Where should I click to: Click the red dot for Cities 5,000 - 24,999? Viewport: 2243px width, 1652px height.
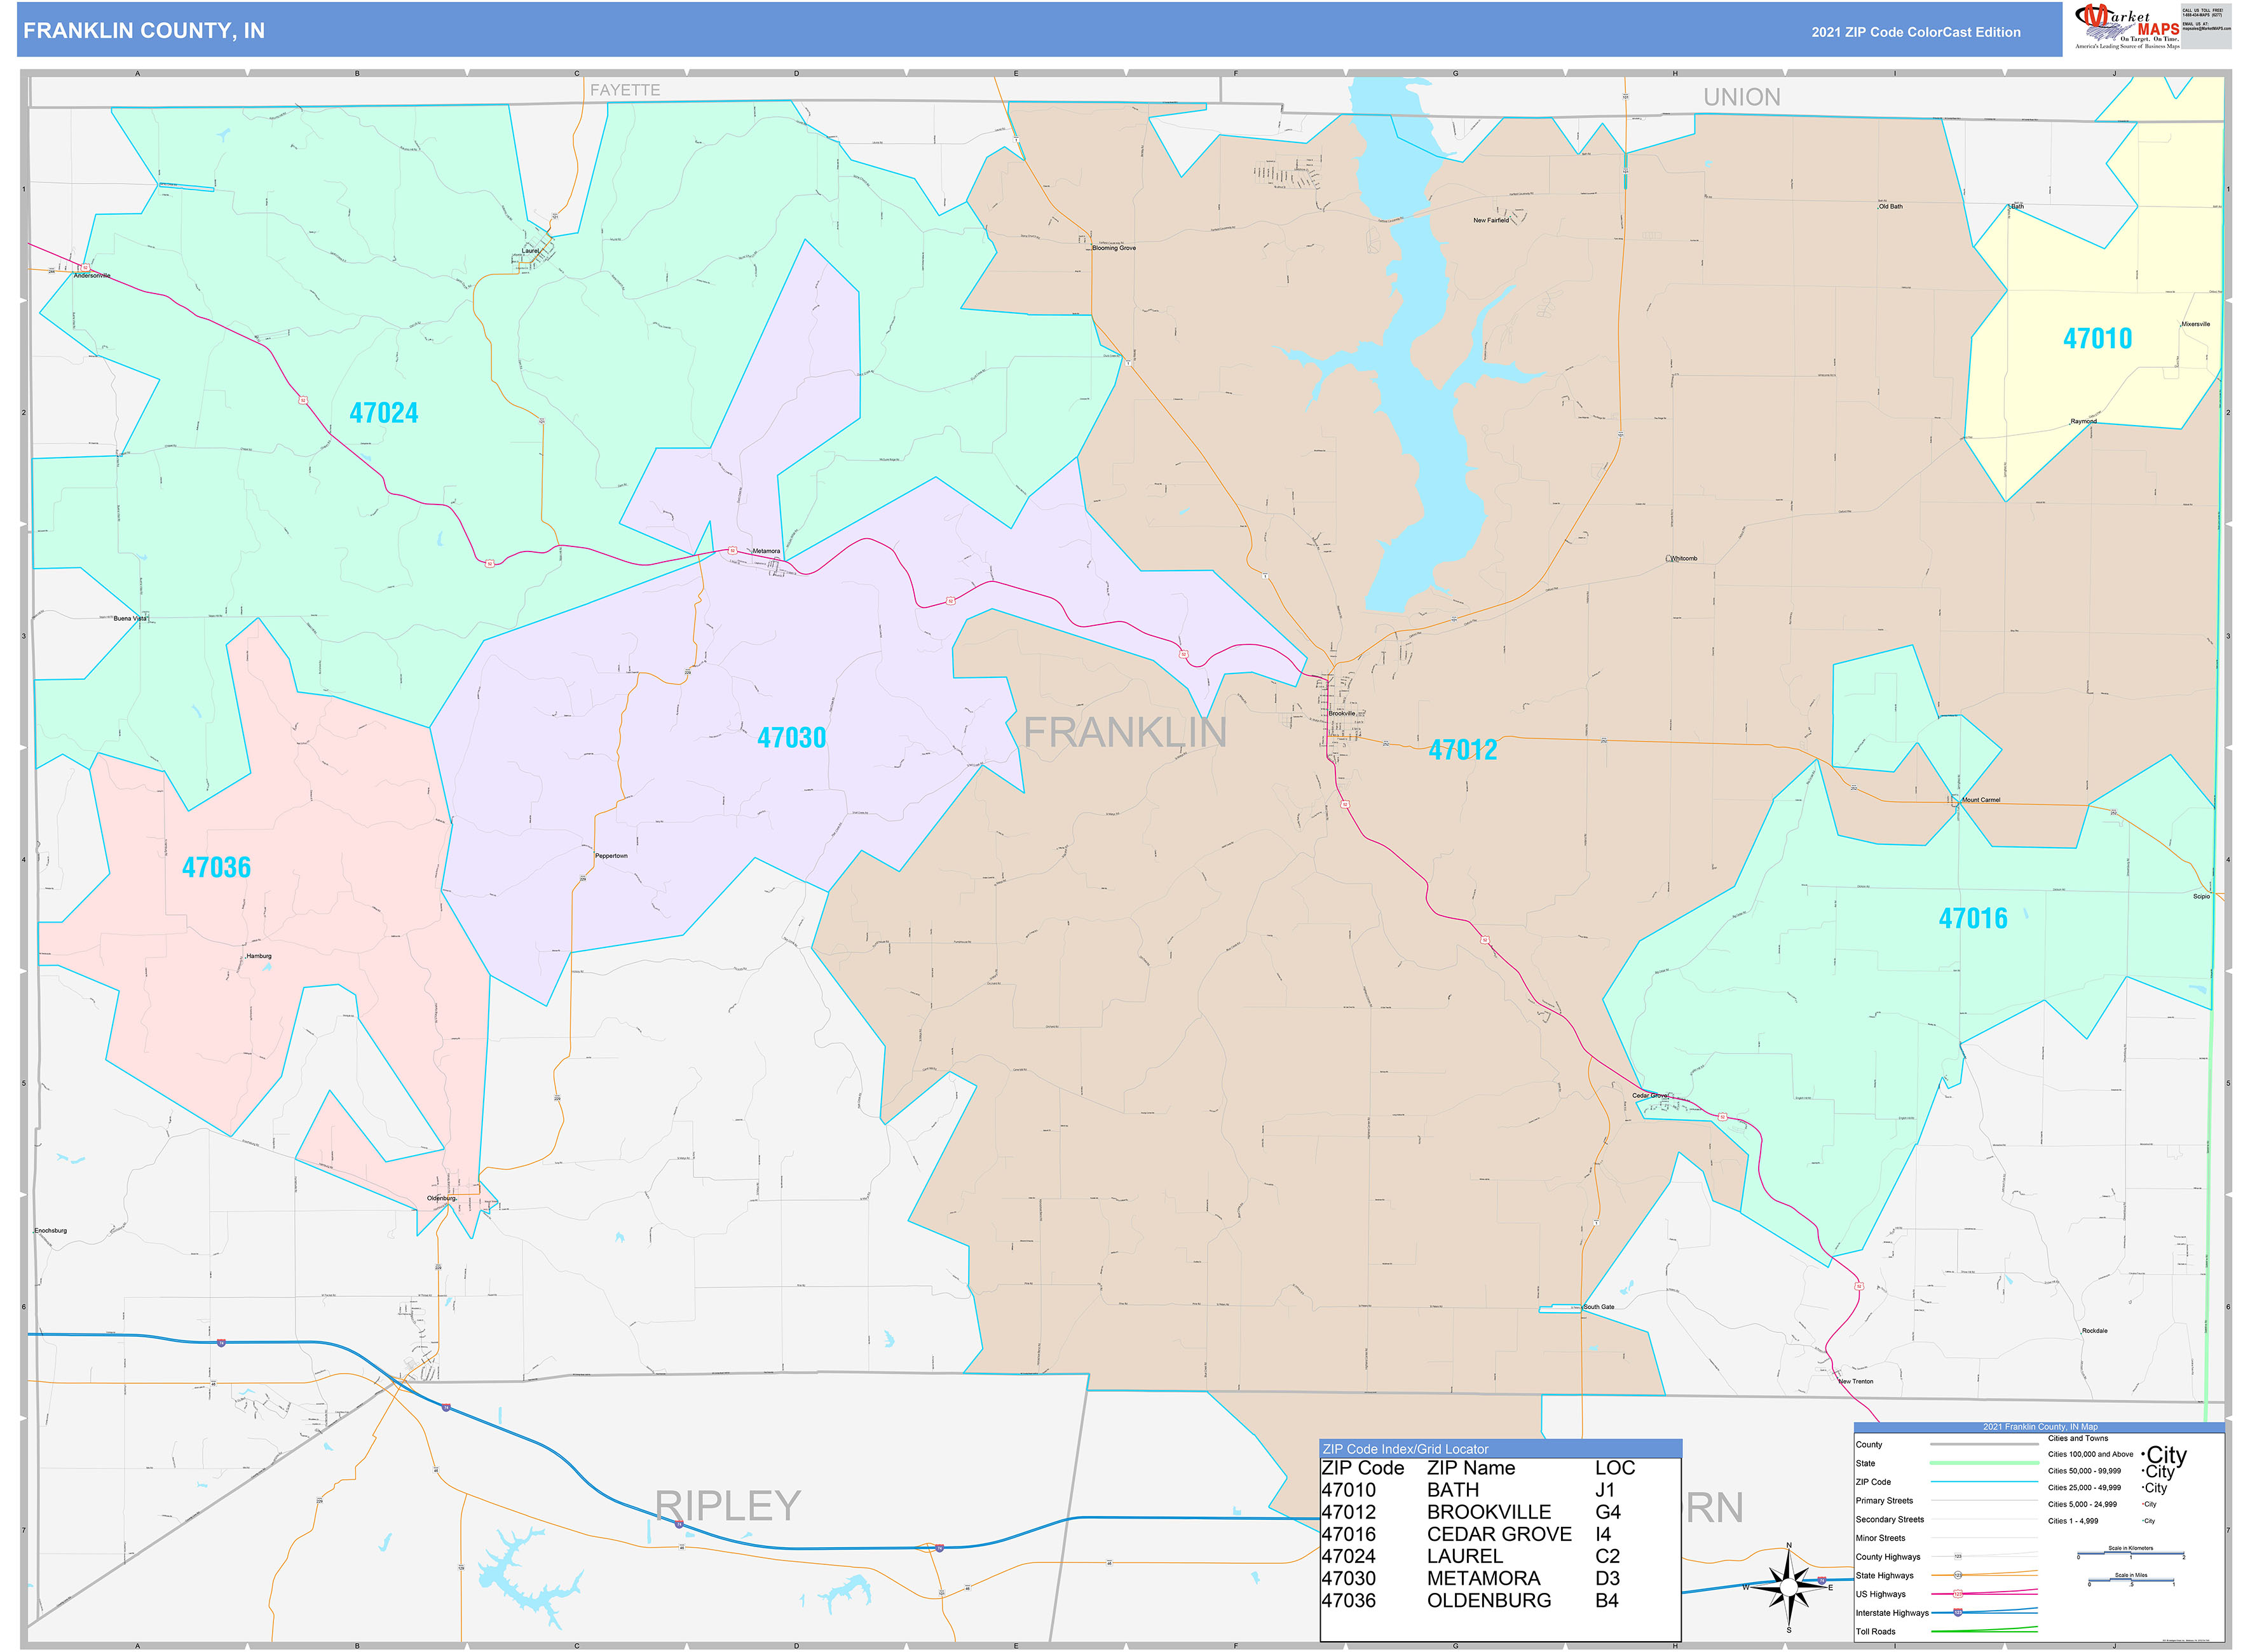click(x=2143, y=1504)
